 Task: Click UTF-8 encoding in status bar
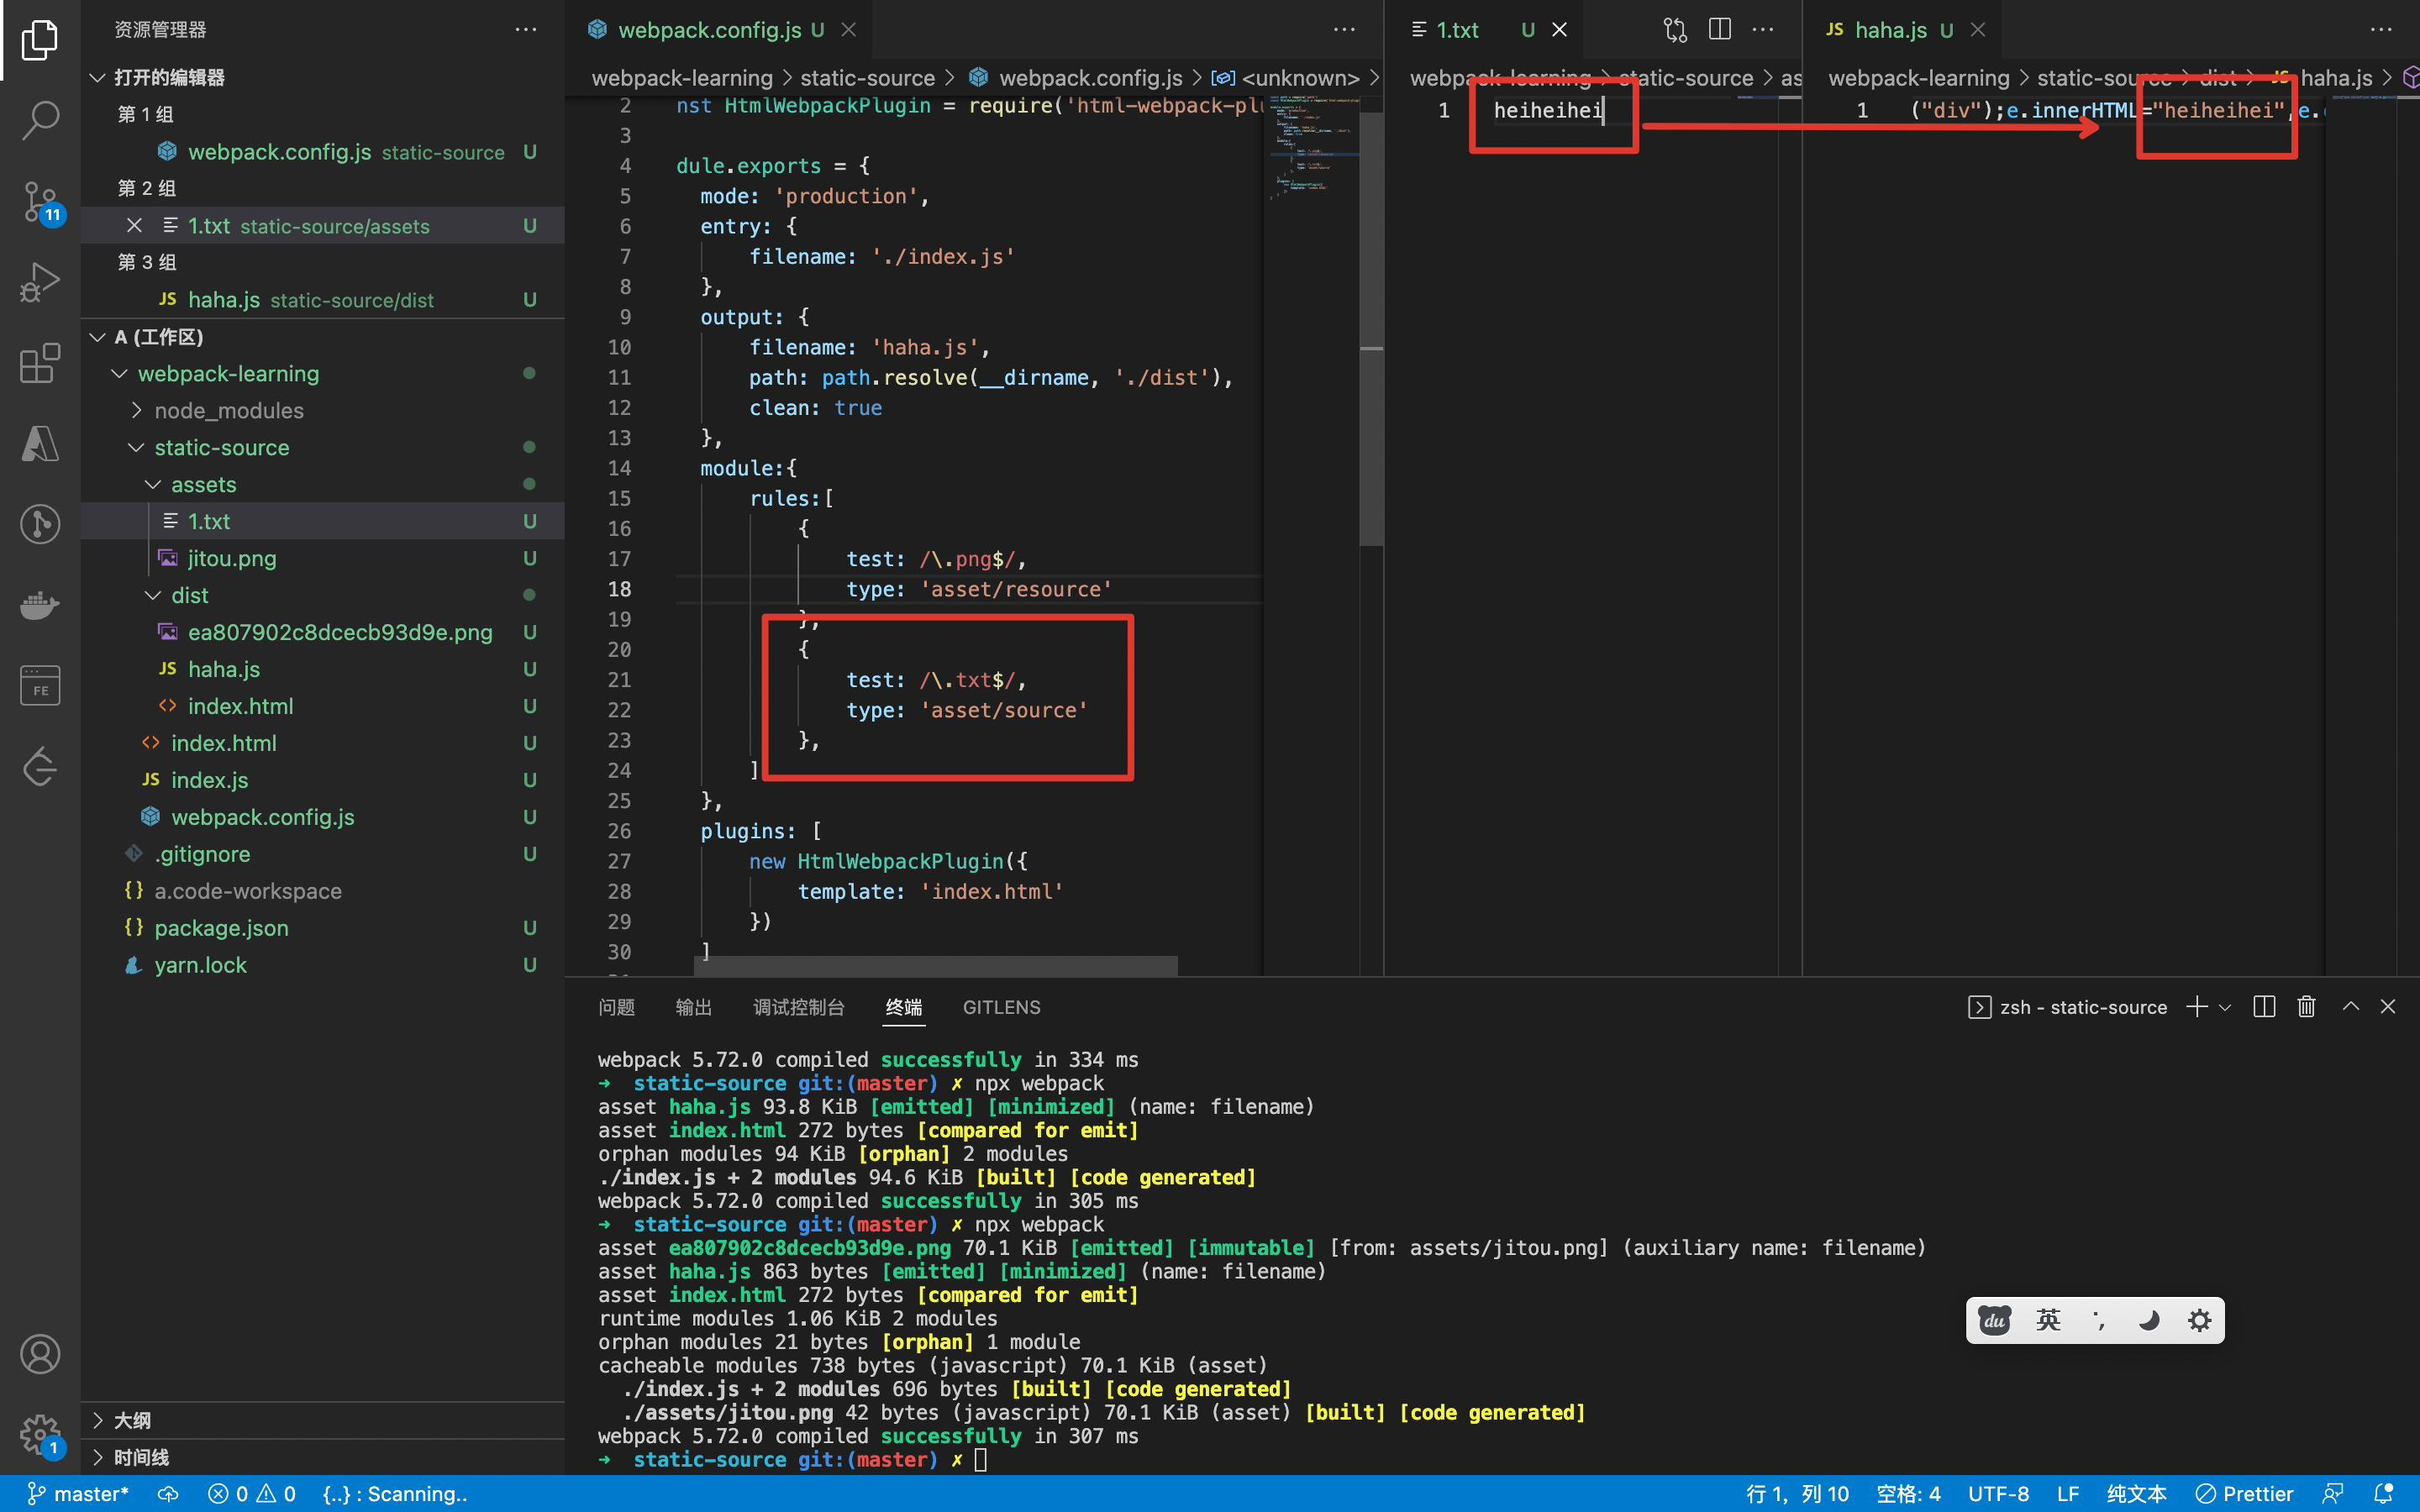coord(1998,1493)
